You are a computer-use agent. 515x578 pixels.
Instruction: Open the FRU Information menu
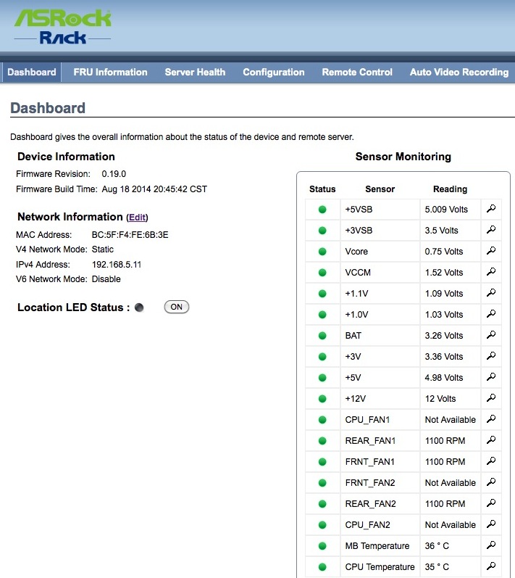(110, 72)
